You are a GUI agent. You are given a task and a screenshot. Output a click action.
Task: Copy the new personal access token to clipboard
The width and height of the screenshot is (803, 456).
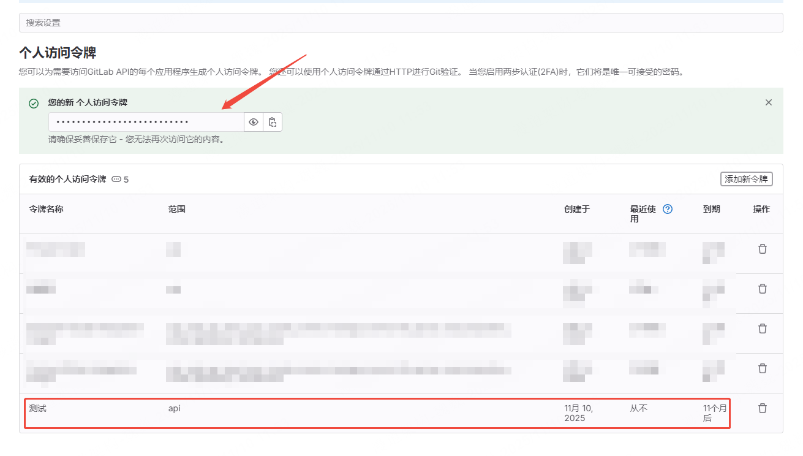coord(273,122)
